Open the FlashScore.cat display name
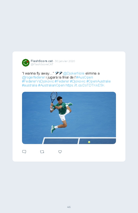 coord(42,61)
